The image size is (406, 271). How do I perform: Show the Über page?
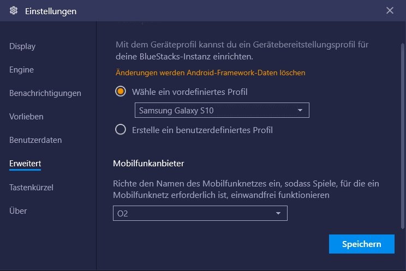(x=18, y=210)
